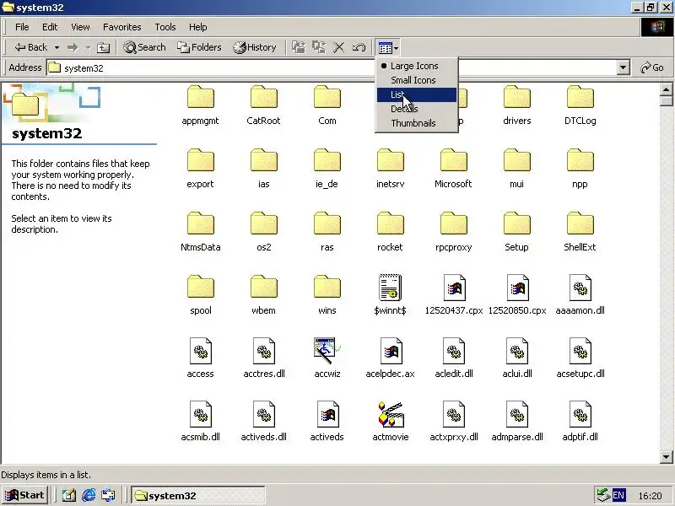The image size is (675, 506).
Task: Select the spool folder
Action: coord(200,295)
